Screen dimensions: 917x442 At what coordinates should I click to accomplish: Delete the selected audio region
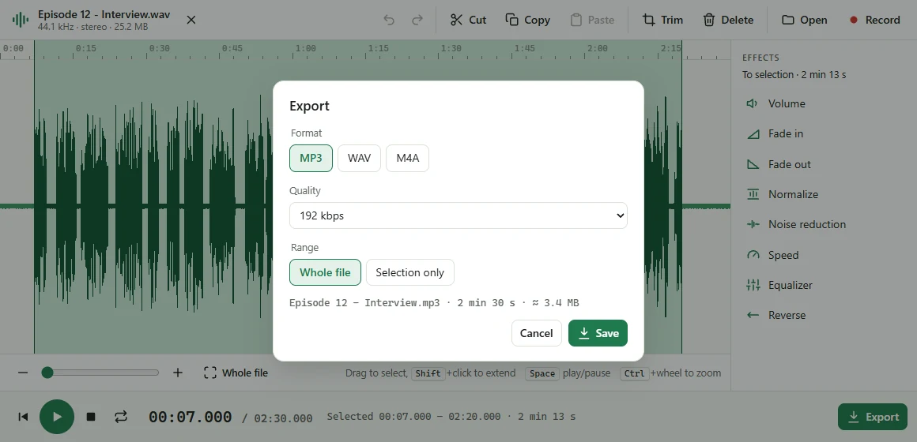(727, 20)
